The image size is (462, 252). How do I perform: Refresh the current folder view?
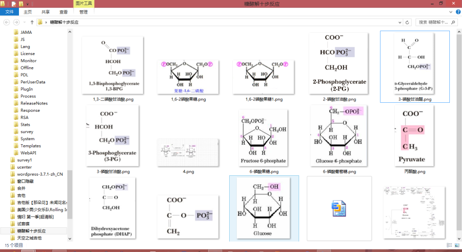tap(408, 22)
